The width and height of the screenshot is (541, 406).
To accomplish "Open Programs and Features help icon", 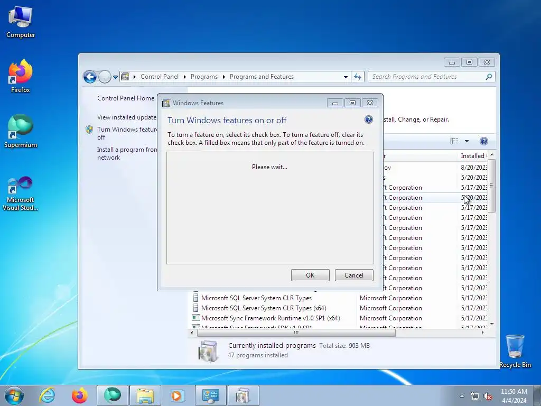I will pyautogui.click(x=484, y=141).
